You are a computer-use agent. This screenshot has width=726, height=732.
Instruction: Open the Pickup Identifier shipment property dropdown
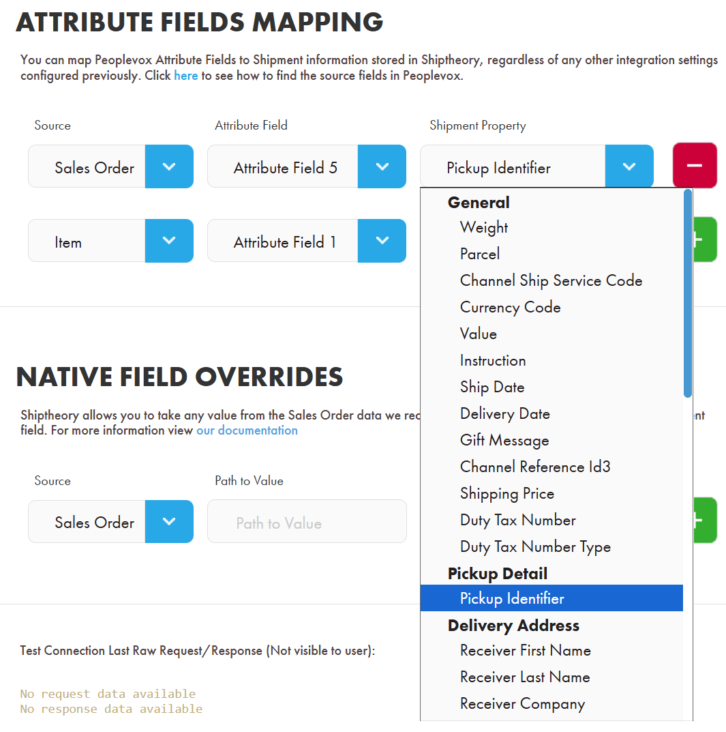pyautogui.click(x=536, y=166)
